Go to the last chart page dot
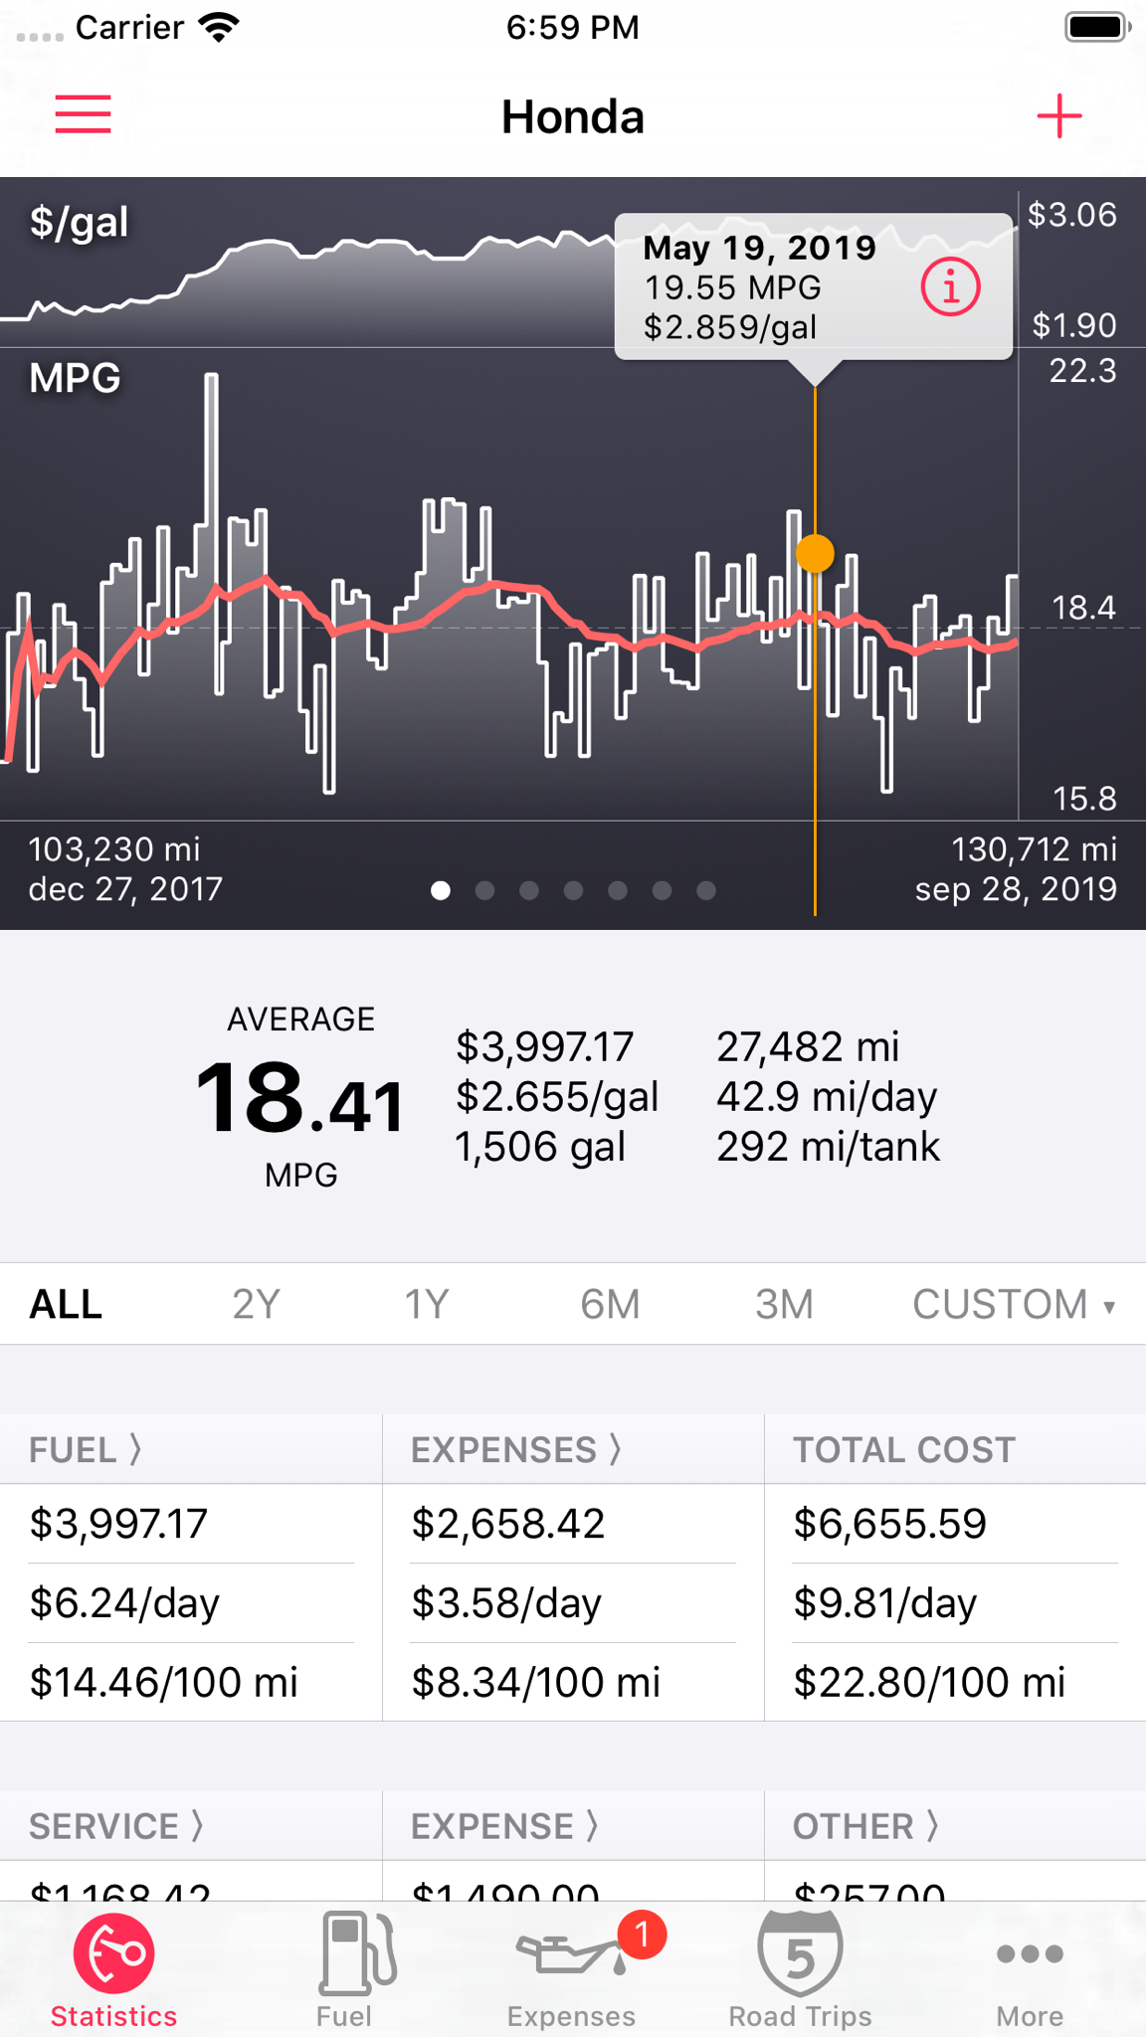The width and height of the screenshot is (1146, 2037). coord(706,890)
